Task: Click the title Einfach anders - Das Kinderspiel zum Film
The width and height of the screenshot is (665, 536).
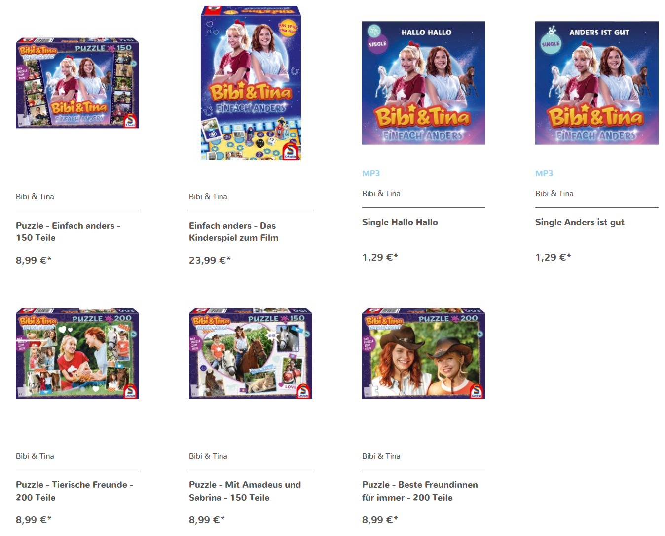Action: coord(234,232)
